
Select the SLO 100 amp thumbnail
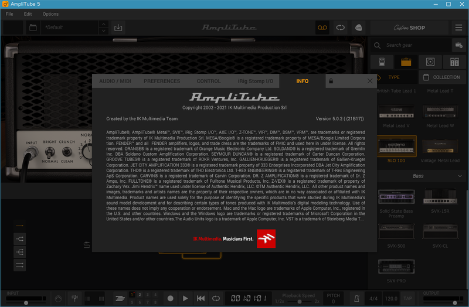click(396, 146)
